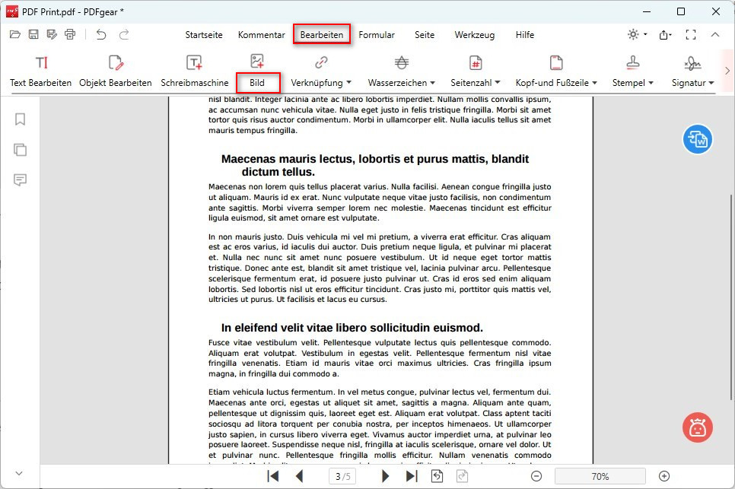Jump to the last page
The image size is (735, 489).
(412, 476)
